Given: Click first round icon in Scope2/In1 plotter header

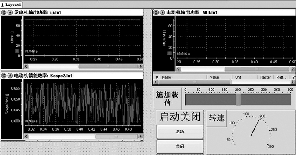Looking at the screenshot, I should 4,76.
